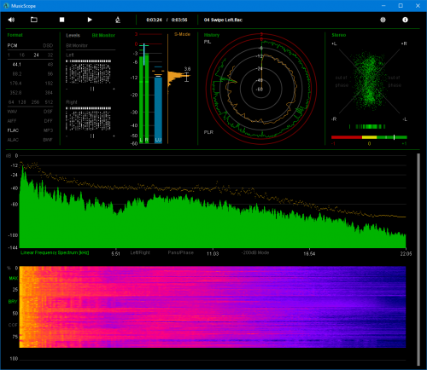Image resolution: width=427 pixels, height=370 pixels.
Task: Click the plus sign under the Left bit monitor
Action: click(x=114, y=89)
